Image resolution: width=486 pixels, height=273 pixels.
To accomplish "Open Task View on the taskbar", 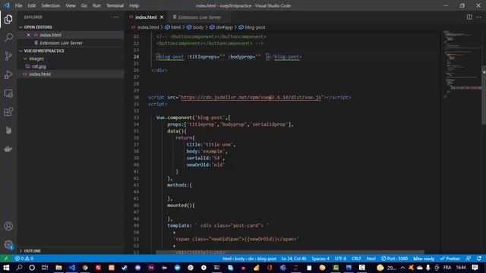I will coord(45,268).
